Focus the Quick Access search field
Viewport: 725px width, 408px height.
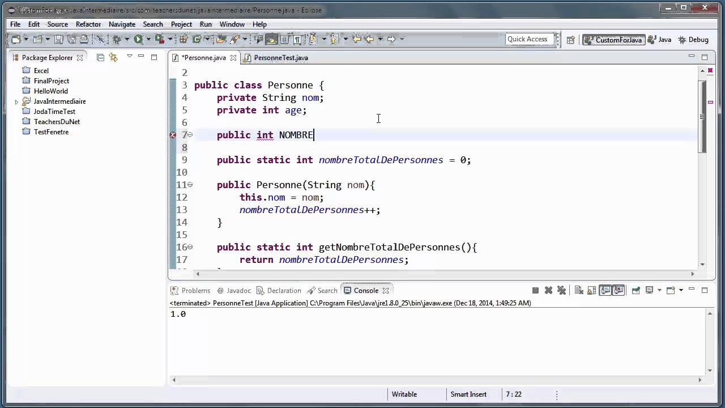tap(530, 39)
